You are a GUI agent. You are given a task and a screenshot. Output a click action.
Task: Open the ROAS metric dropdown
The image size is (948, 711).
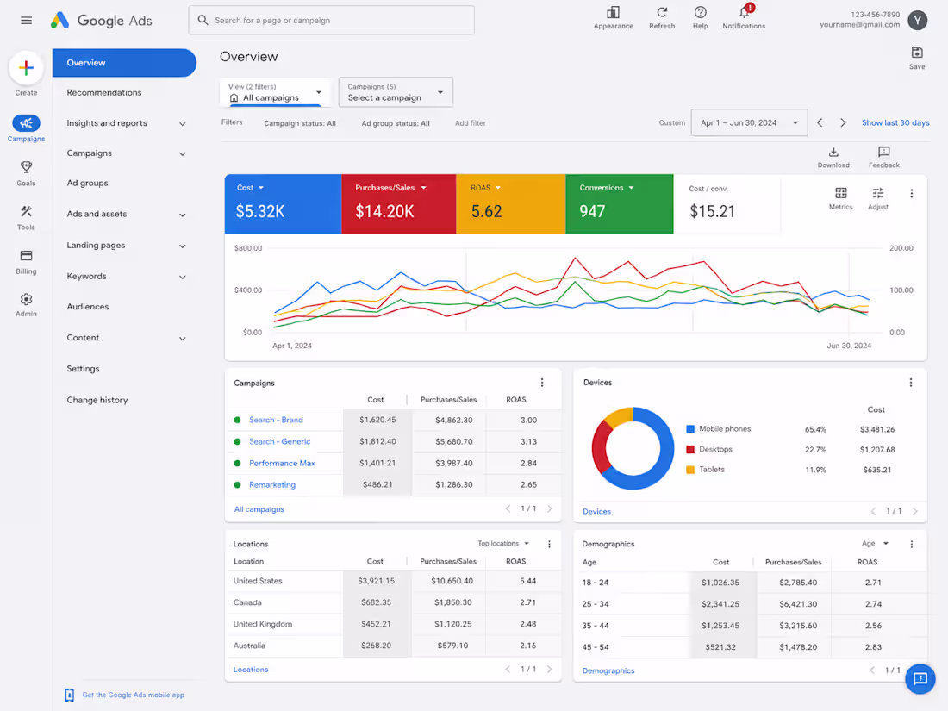tap(485, 188)
